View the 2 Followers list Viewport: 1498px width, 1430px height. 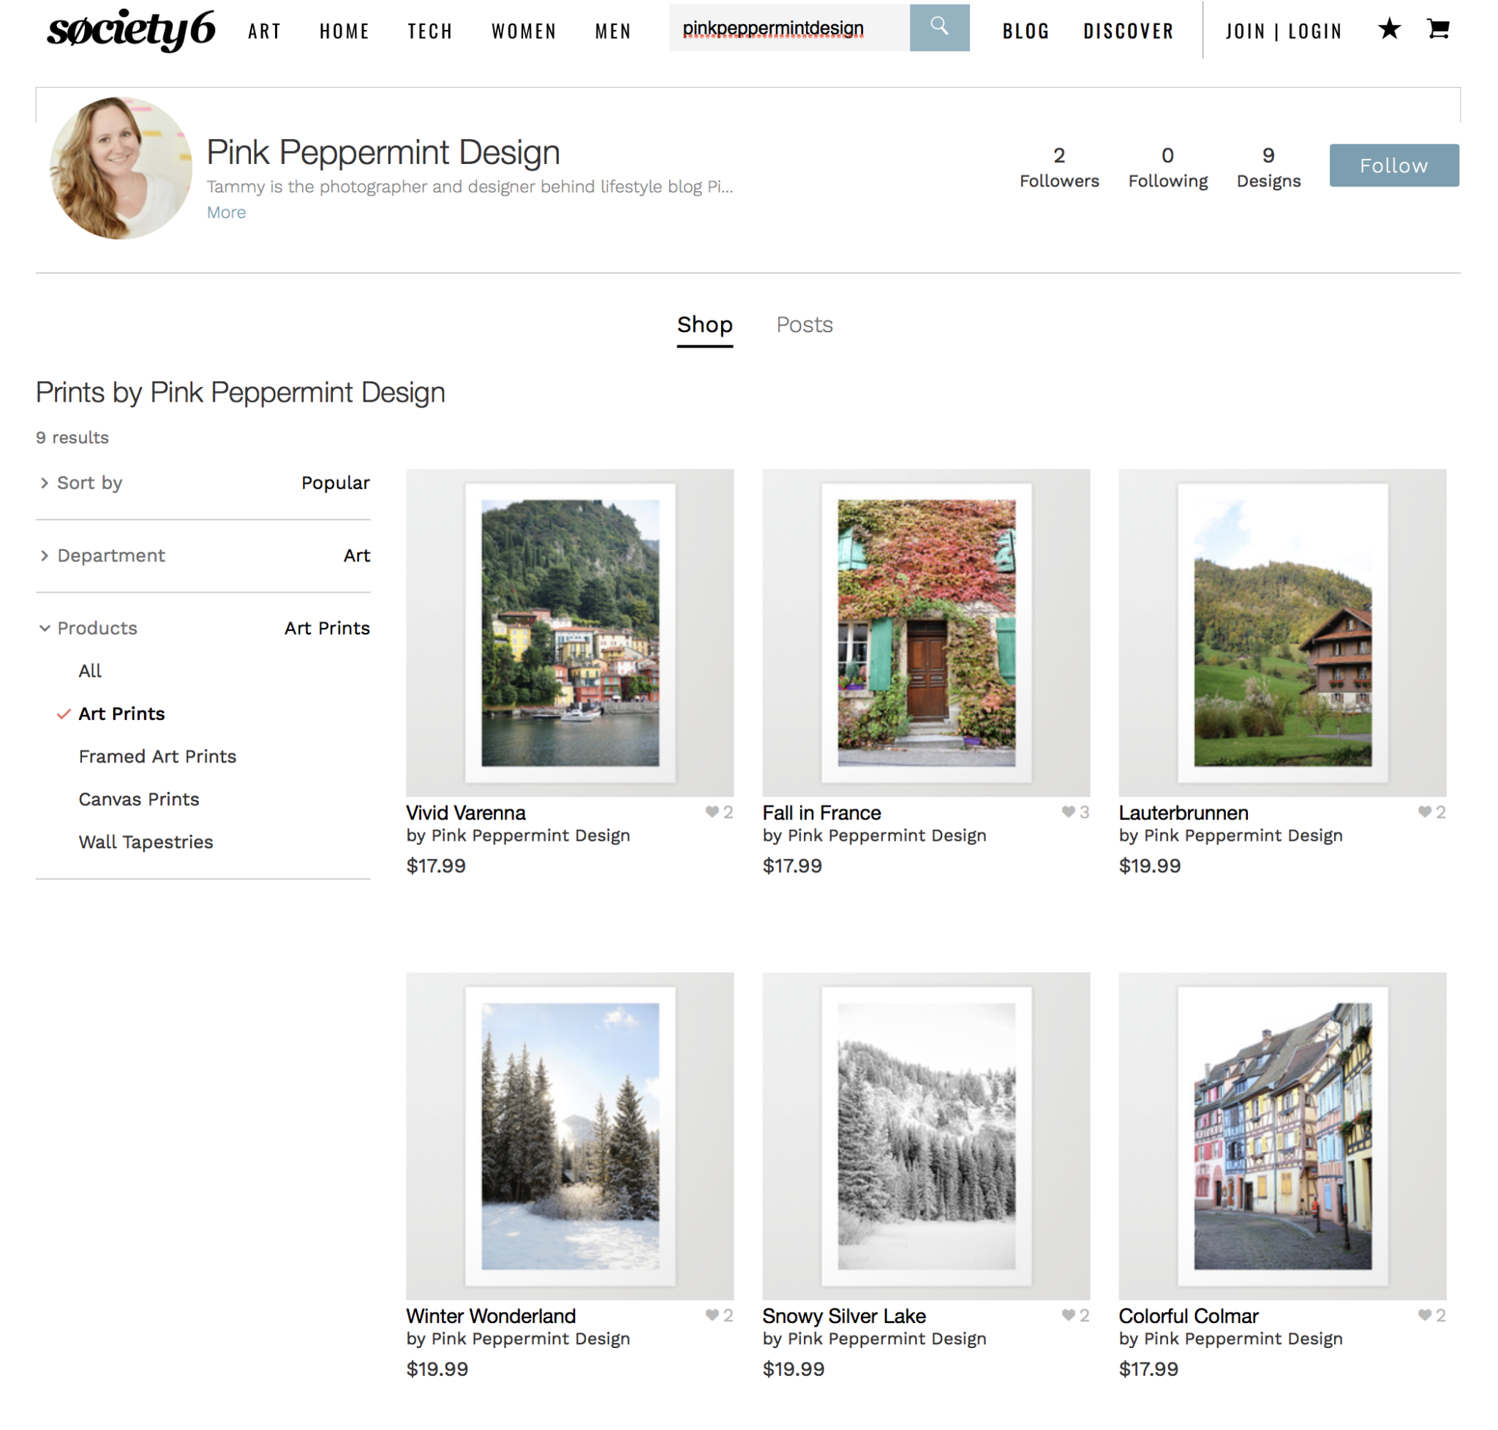tap(1059, 168)
